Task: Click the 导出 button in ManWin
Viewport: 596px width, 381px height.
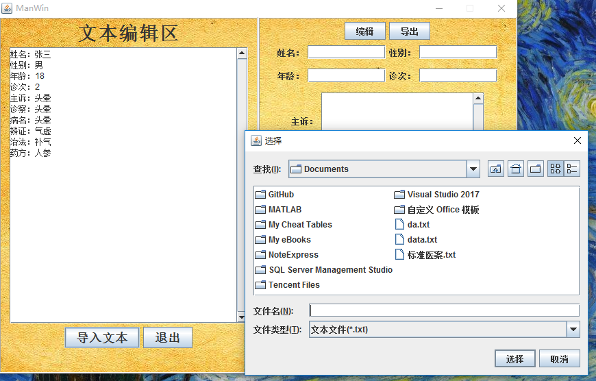Action: (410, 32)
